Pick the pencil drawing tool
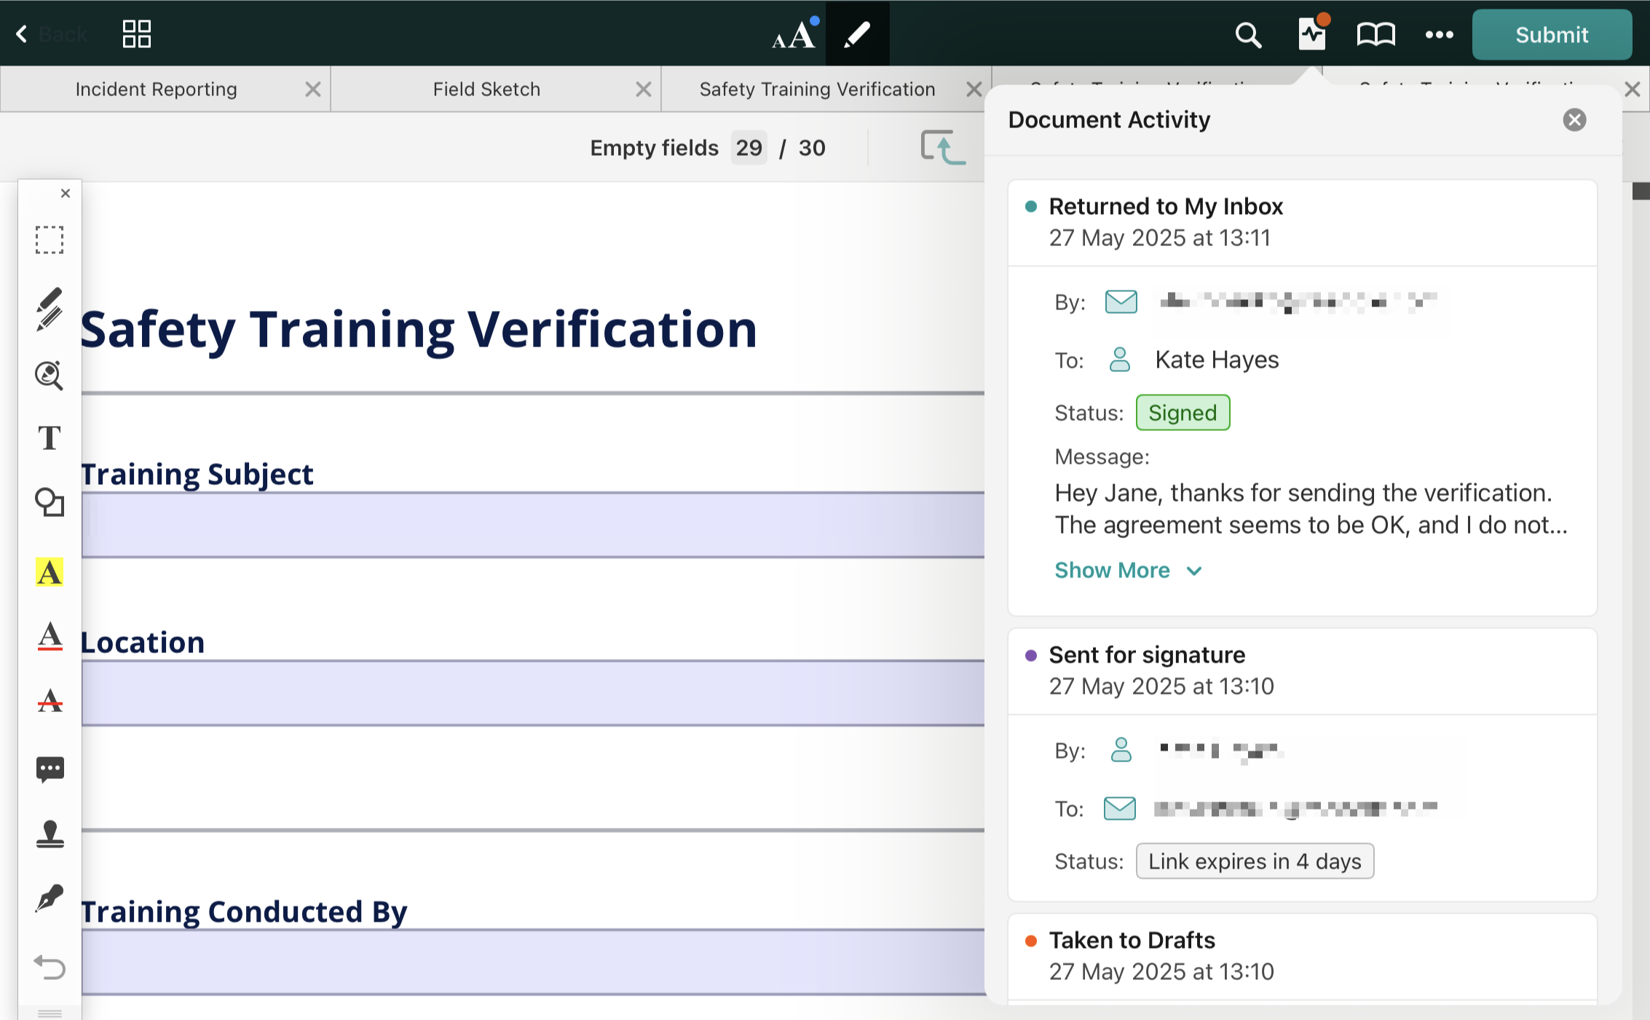Image resolution: width=1650 pixels, height=1020 pixels. click(x=50, y=309)
